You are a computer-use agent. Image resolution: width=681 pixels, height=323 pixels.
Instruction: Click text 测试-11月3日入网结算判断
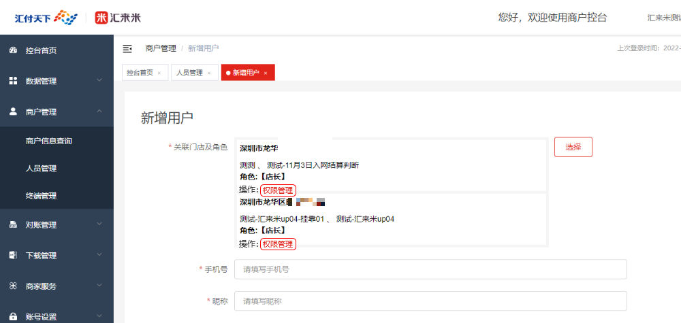pyautogui.click(x=313, y=165)
